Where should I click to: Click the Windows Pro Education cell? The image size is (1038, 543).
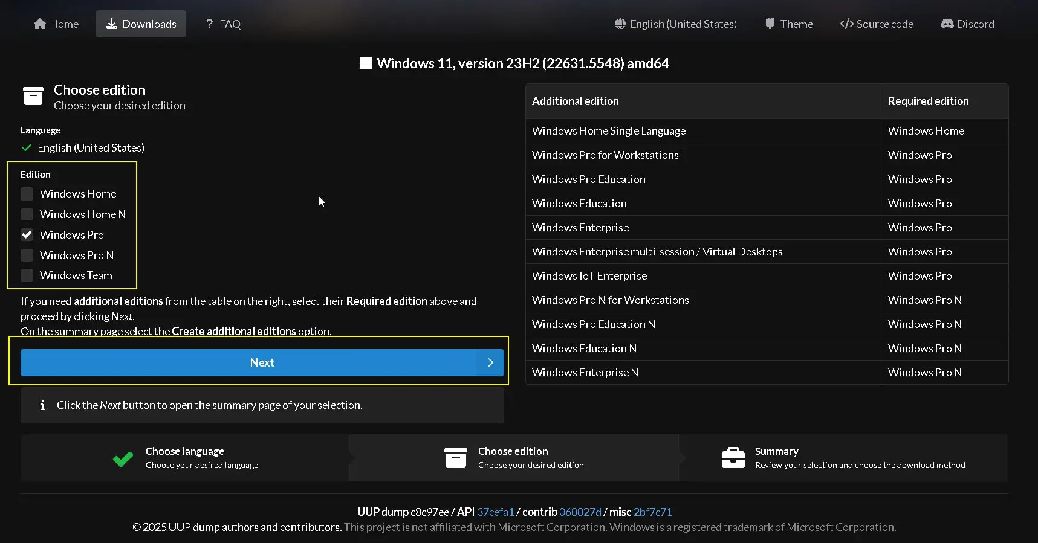703,179
